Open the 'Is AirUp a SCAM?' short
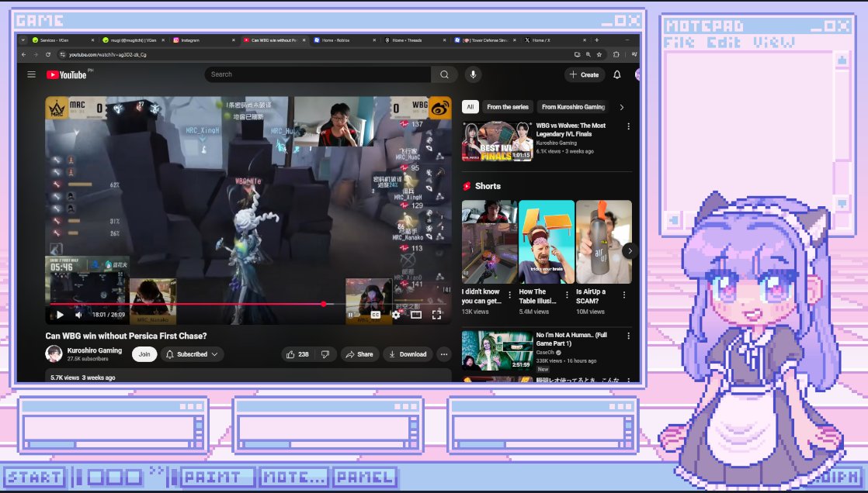The image size is (868, 493). point(603,242)
